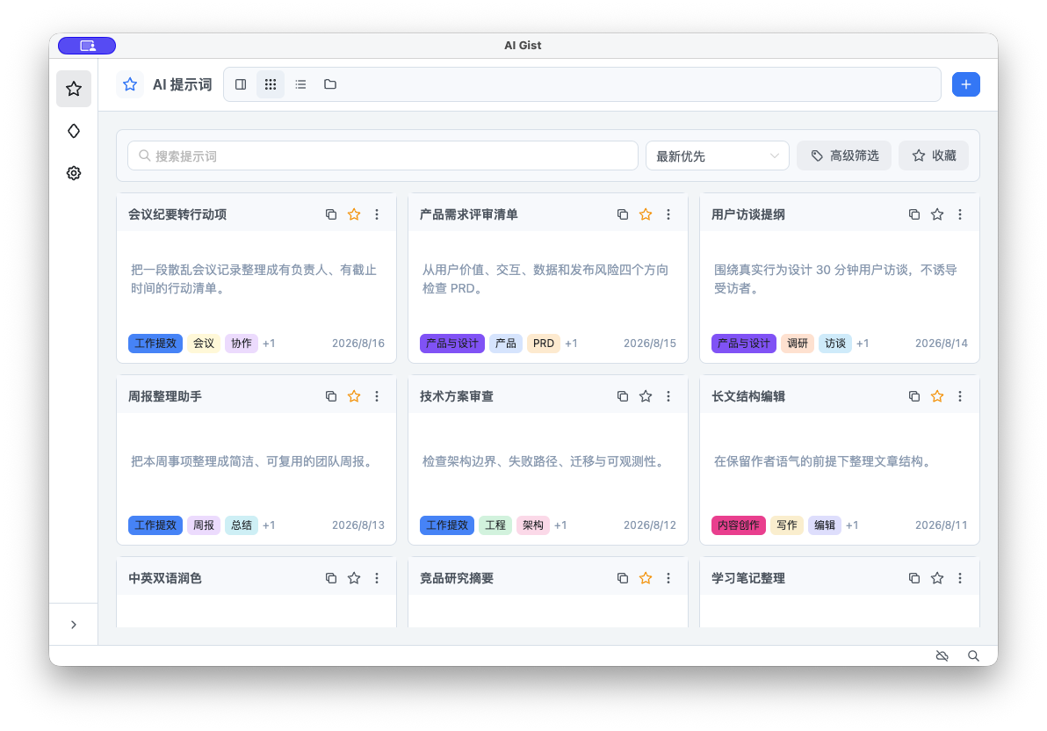The width and height of the screenshot is (1047, 731).
Task: Open more menu for 会议纪要转行动项
Action: (377, 214)
